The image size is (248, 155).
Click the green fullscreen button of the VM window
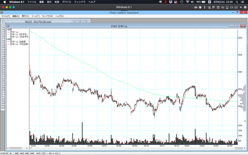(10, 7)
